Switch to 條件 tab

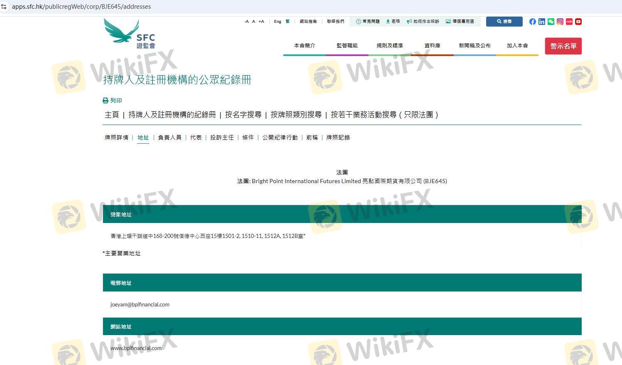click(x=248, y=137)
